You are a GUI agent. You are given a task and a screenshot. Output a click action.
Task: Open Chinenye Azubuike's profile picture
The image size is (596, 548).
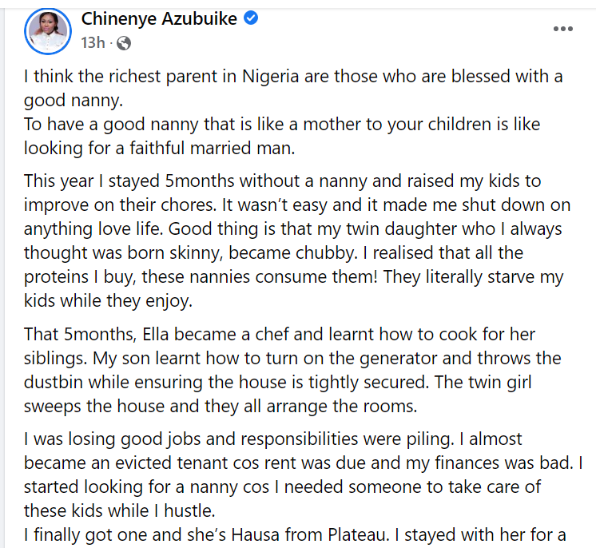pyautogui.click(x=48, y=31)
